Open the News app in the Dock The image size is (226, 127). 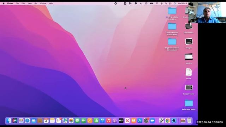(127, 121)
